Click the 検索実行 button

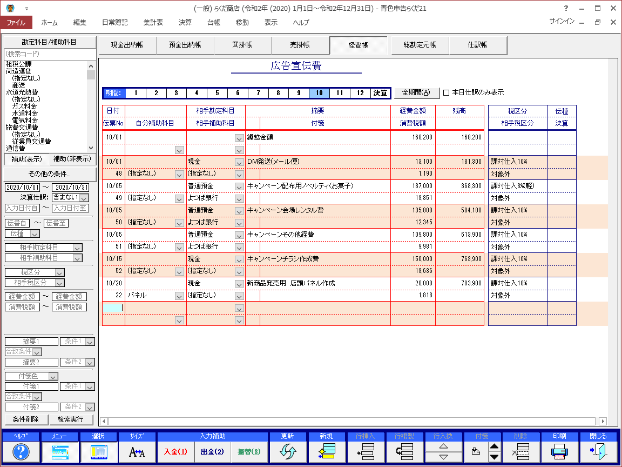tap(71, 419)
